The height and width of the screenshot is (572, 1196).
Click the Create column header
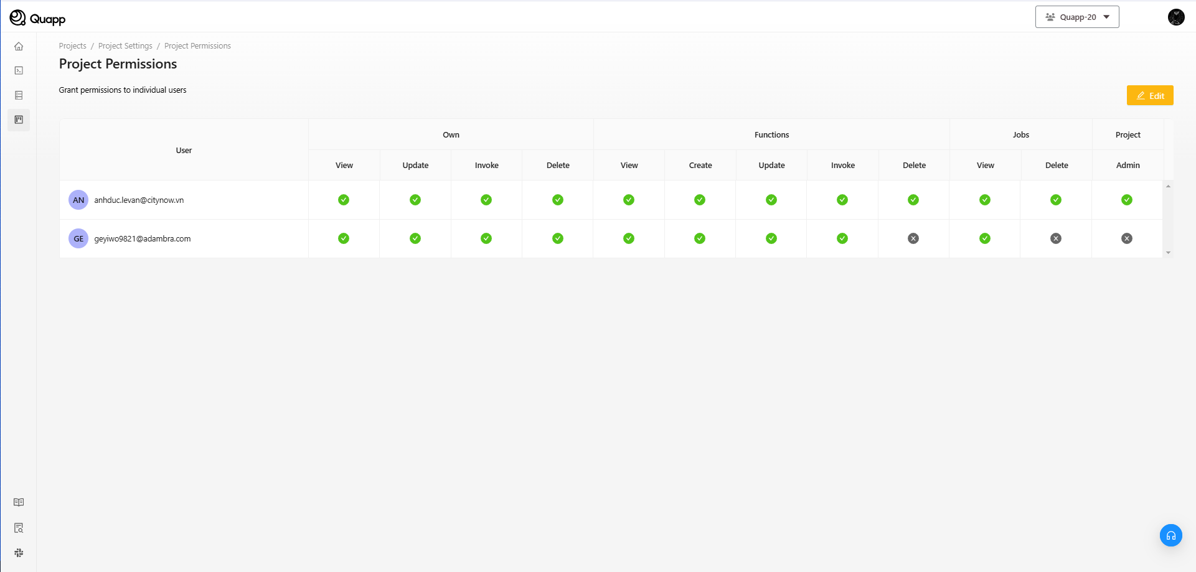[x=700, y=166]
